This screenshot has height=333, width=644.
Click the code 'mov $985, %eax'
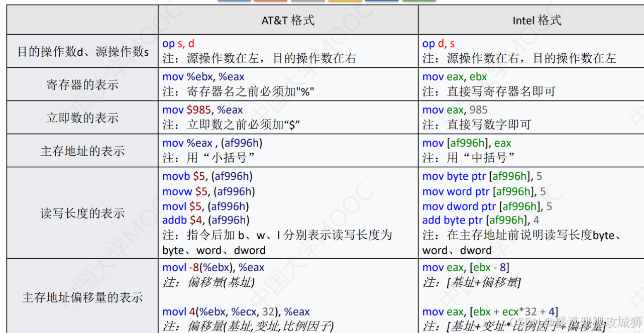click(x=202, y=110)
